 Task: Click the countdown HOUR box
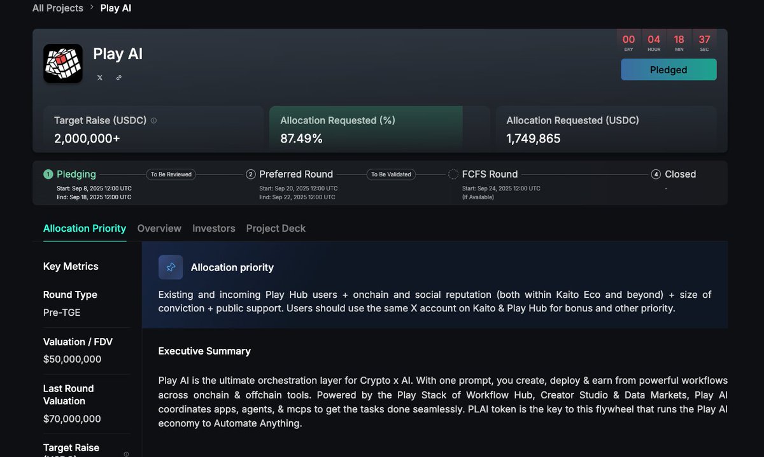[654, 42]
